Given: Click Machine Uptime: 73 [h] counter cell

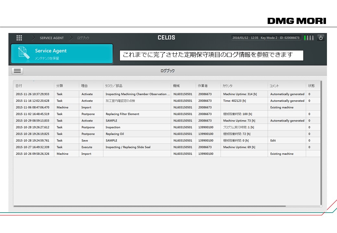Looking at the screenshot, I should click(244, 121).
